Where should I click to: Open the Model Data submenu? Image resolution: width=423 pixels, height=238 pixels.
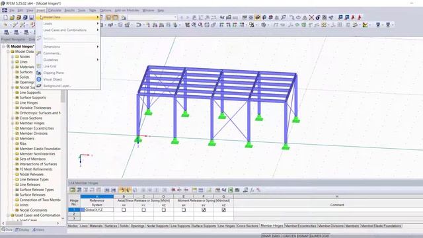point(68,17)
